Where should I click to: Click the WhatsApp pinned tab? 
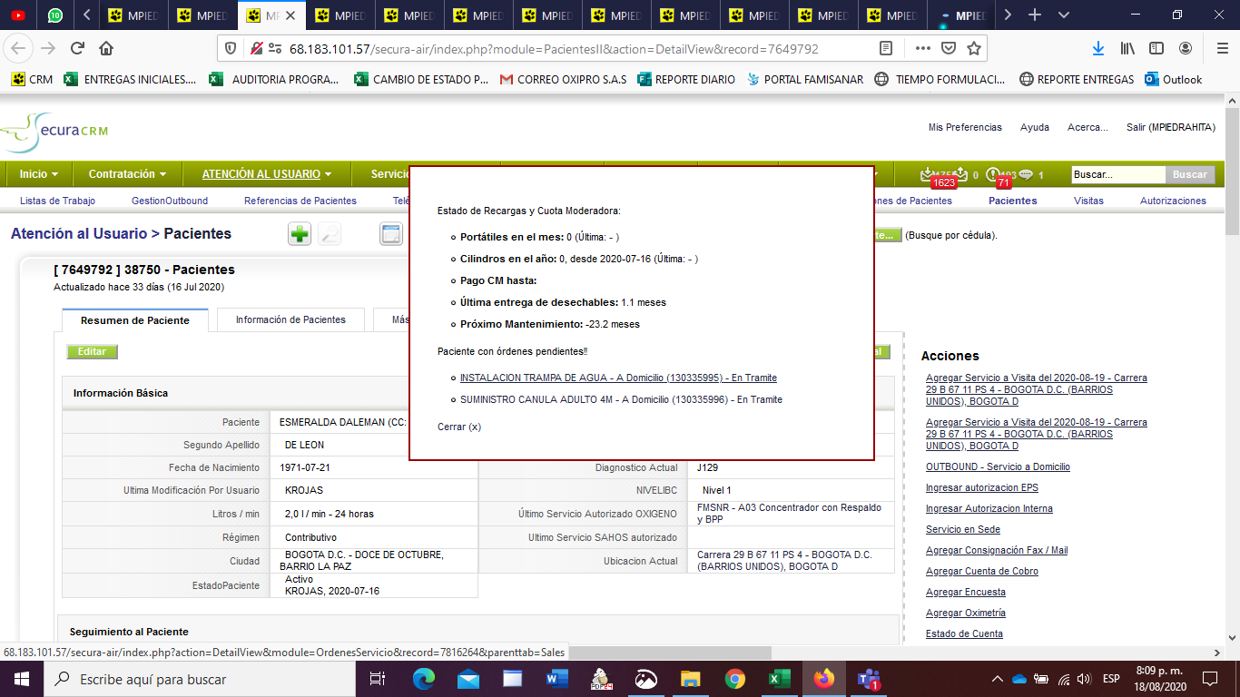(55, 15)
